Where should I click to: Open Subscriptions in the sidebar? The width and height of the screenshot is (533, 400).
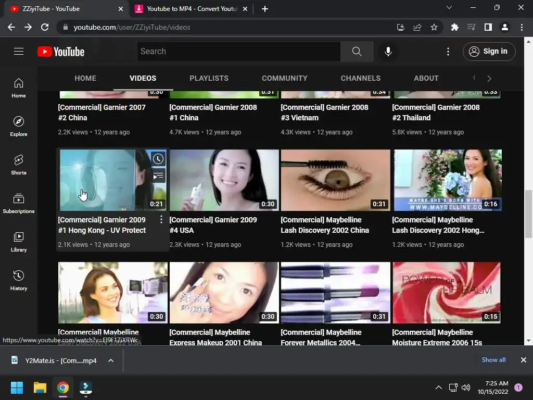pyautogui.click(x=19, y=204)
